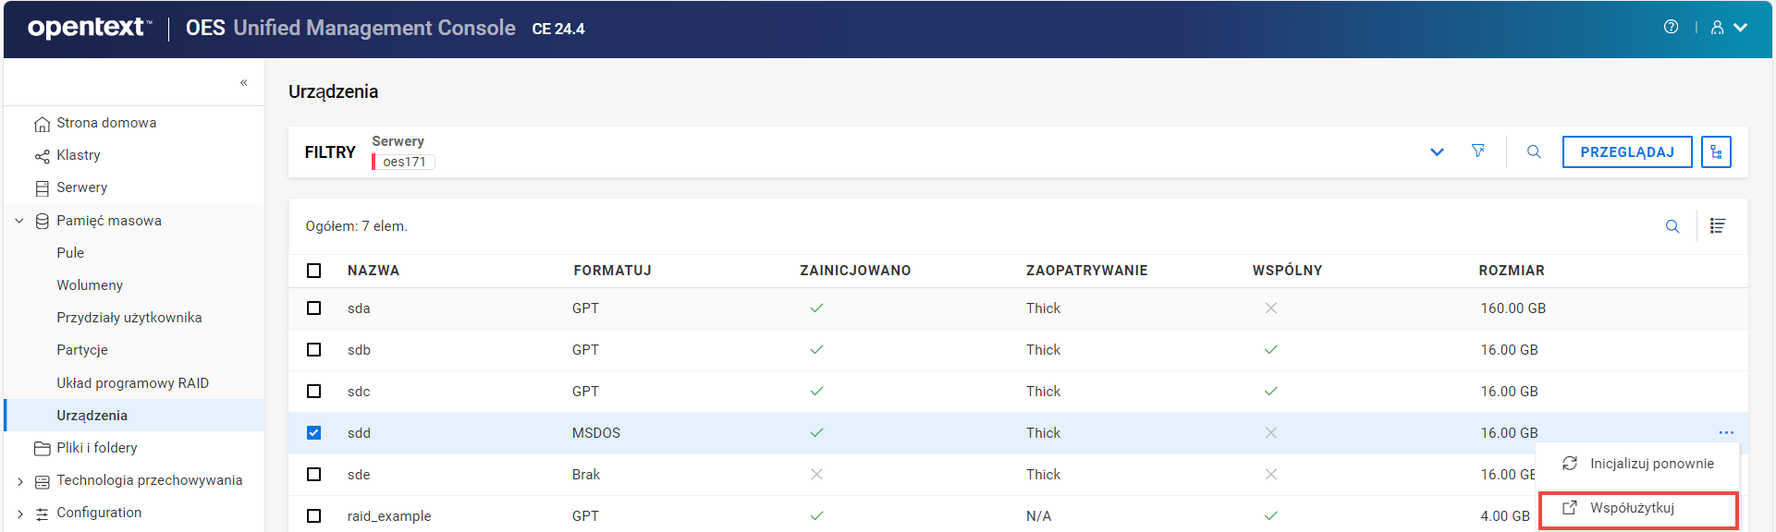This screenshot has height=532, width=1776.
Task: Remove the oes171 server filter chip
Action: pyautogui.click(x=405, y=162)
